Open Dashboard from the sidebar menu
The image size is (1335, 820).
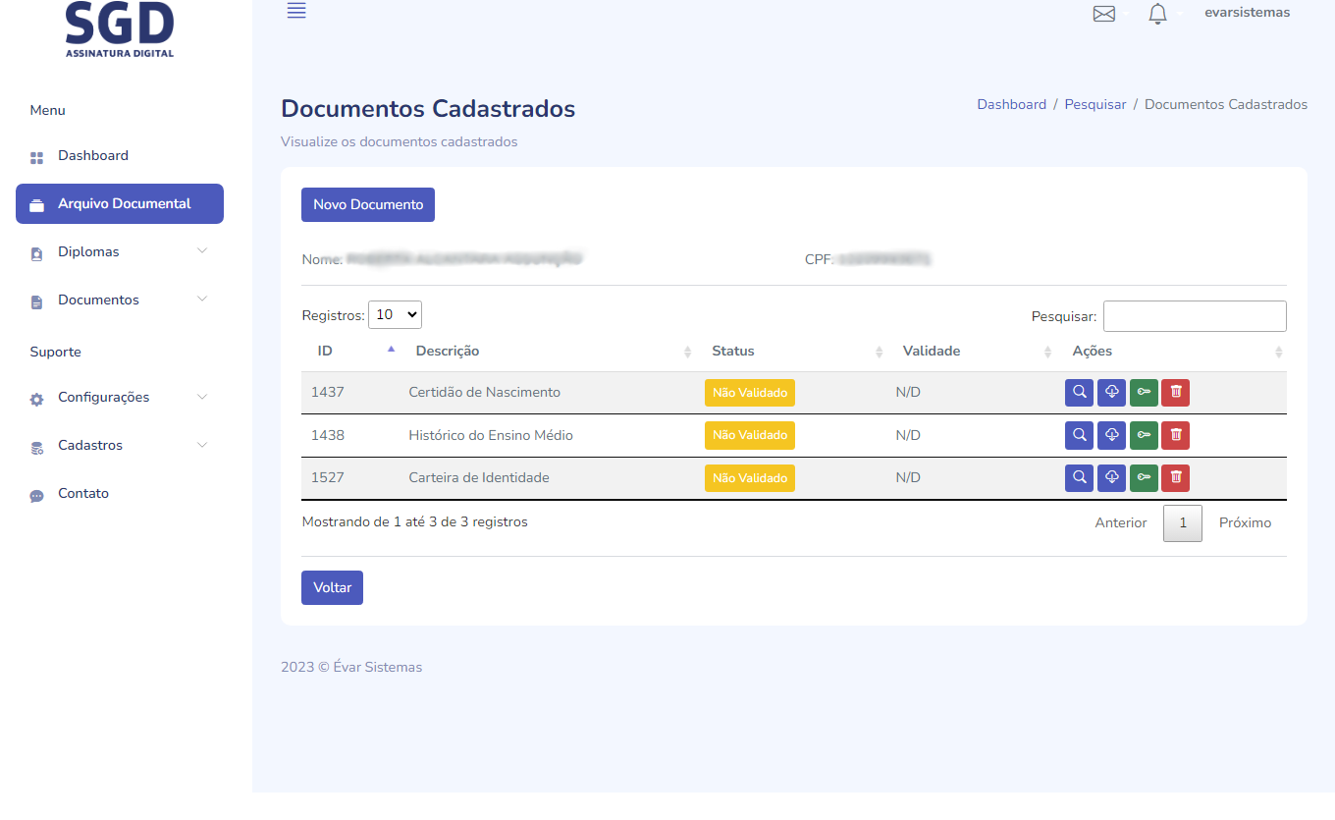point(93,156)
